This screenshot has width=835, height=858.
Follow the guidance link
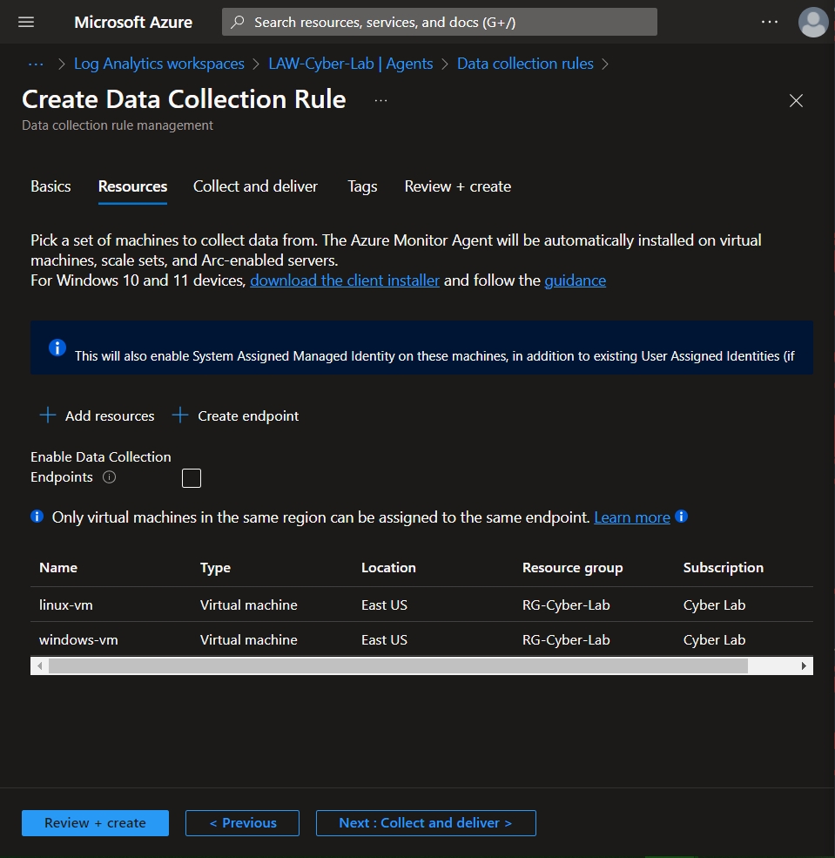[575, 280]
